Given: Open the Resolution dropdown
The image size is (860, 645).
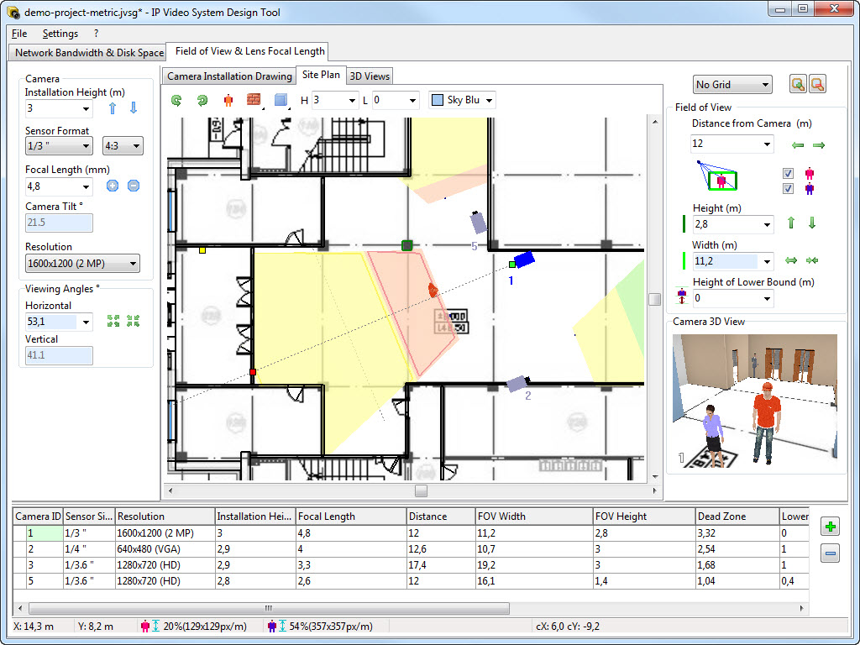Looking at the screenshot, I should tap(81, 264).
